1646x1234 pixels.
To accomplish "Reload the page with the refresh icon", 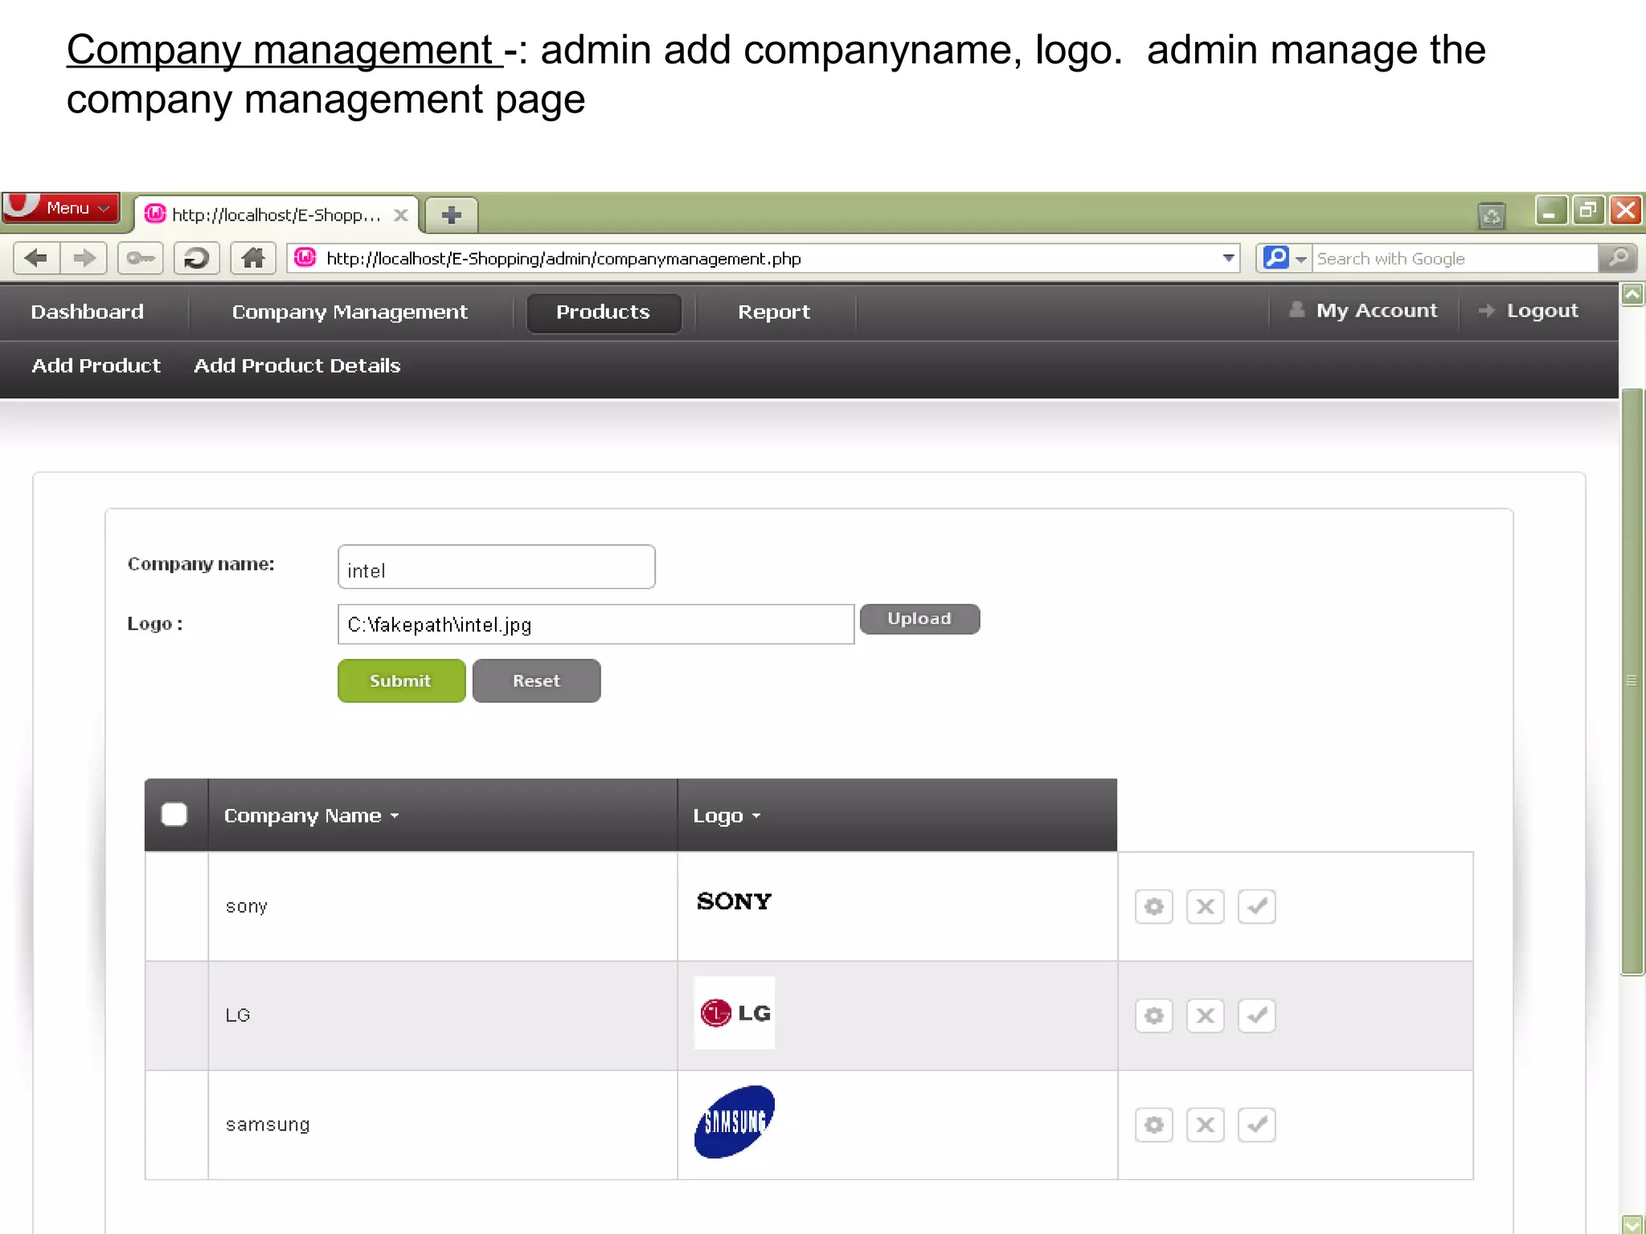I will [197, 259].
